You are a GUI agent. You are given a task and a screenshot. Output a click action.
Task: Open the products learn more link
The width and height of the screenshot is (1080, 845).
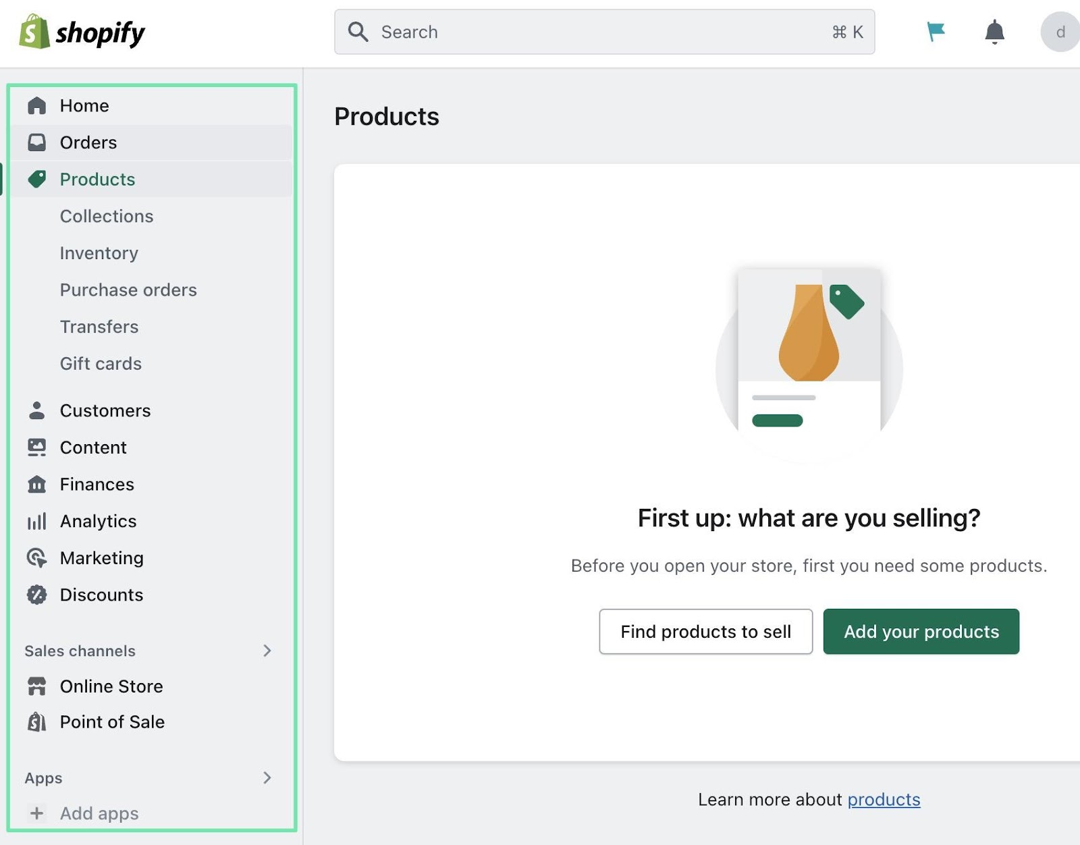tap(884, 799)
